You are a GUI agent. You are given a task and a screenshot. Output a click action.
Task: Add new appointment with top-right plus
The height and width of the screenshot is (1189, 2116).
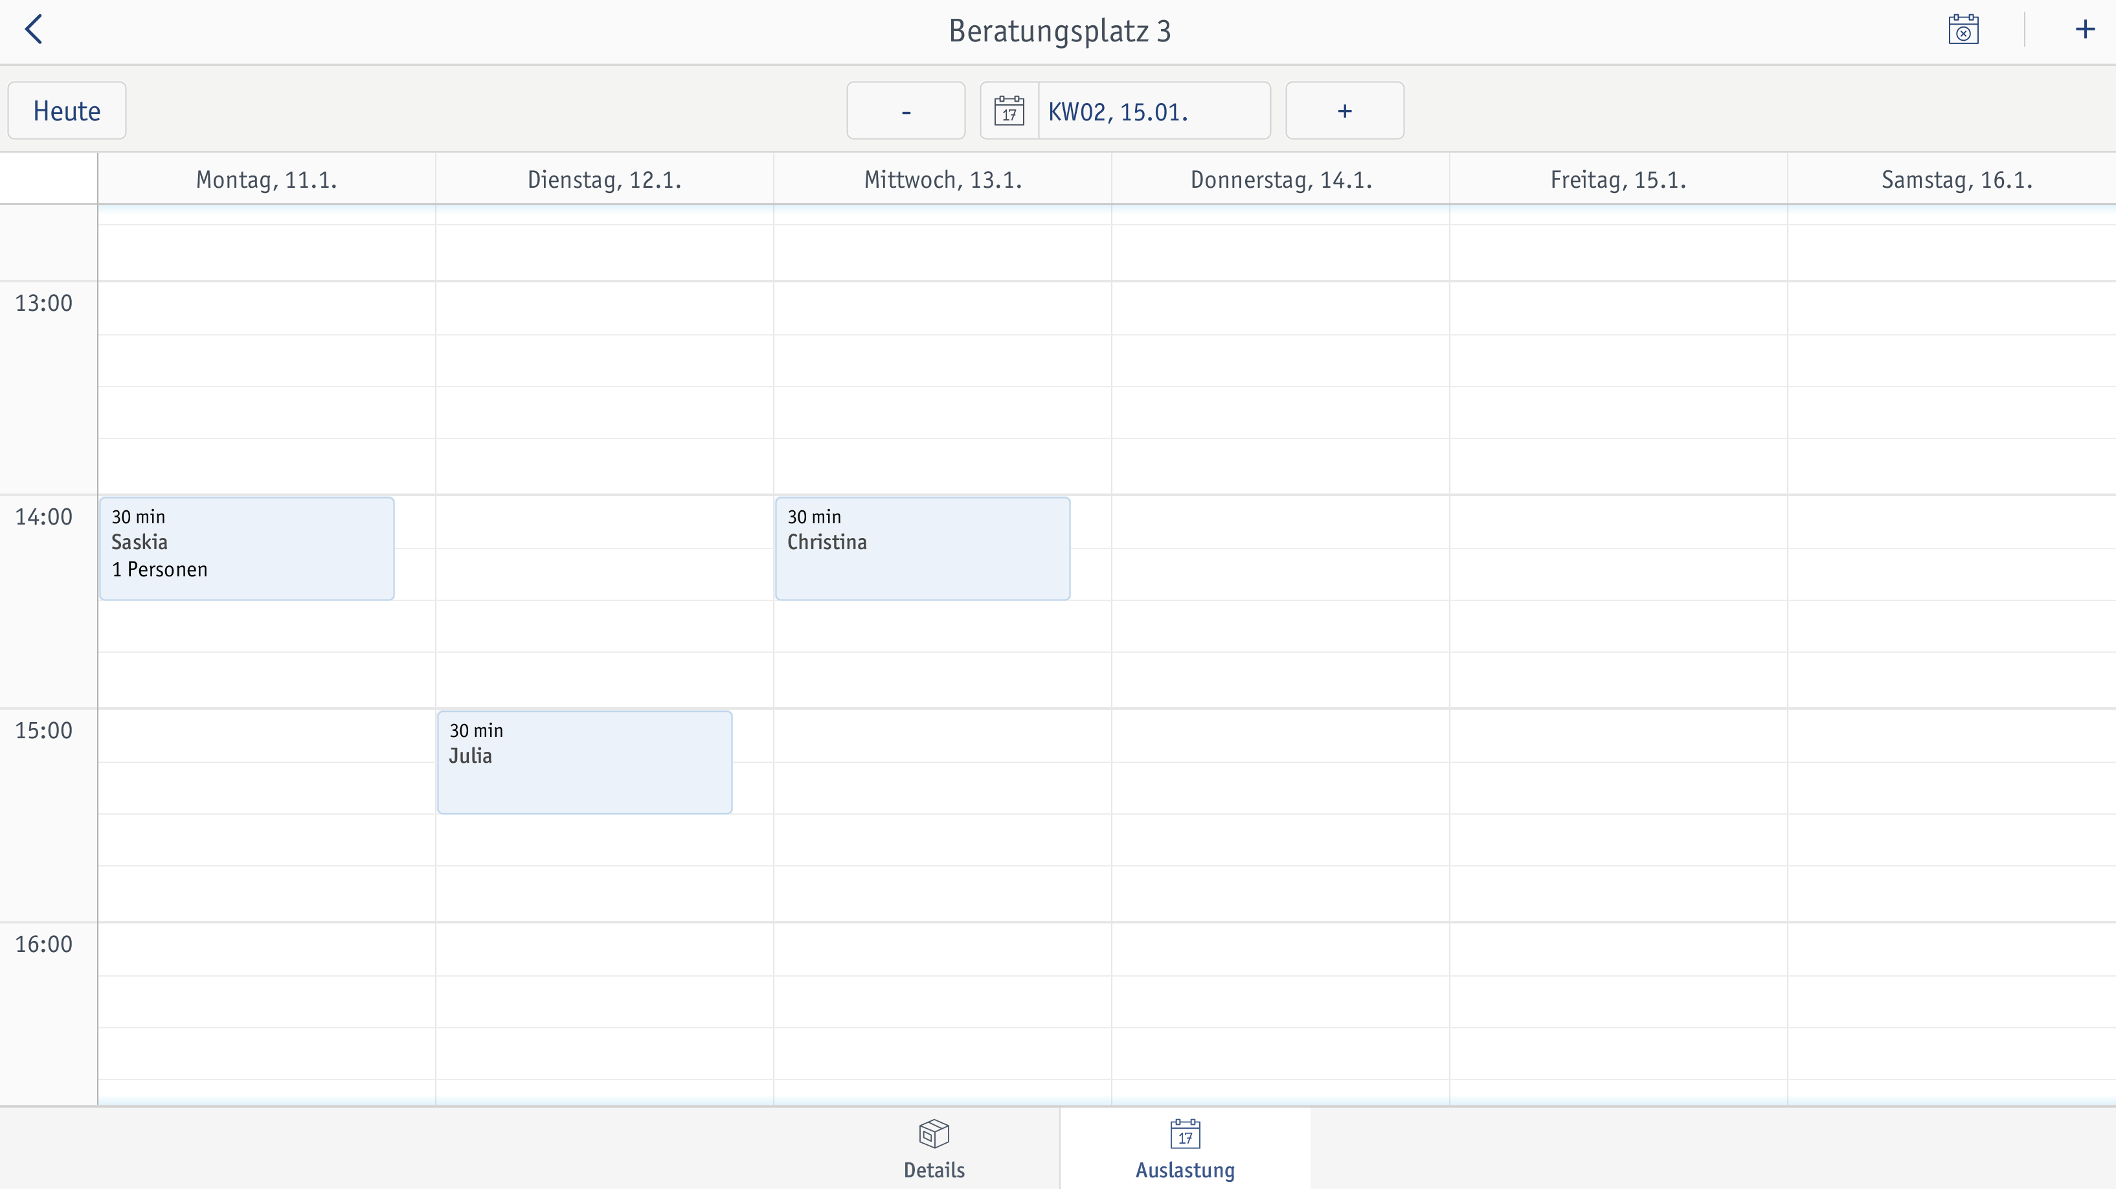2085,30
